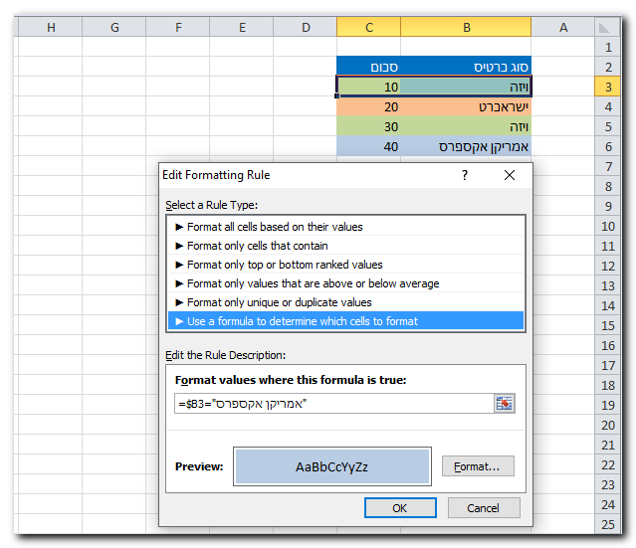This screenshot has width=636, height=548.
Task: Open the Format... button
Action: click(478, 466)
